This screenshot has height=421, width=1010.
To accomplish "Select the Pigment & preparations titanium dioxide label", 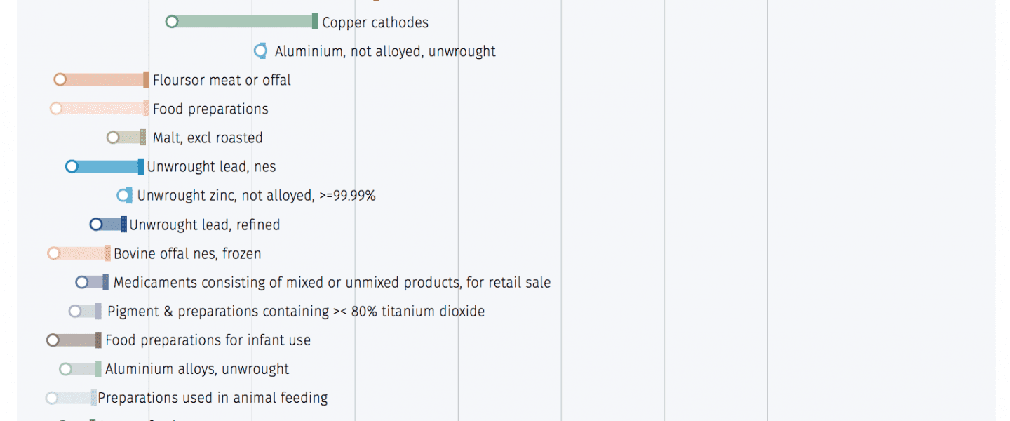I will click(296, 311).
